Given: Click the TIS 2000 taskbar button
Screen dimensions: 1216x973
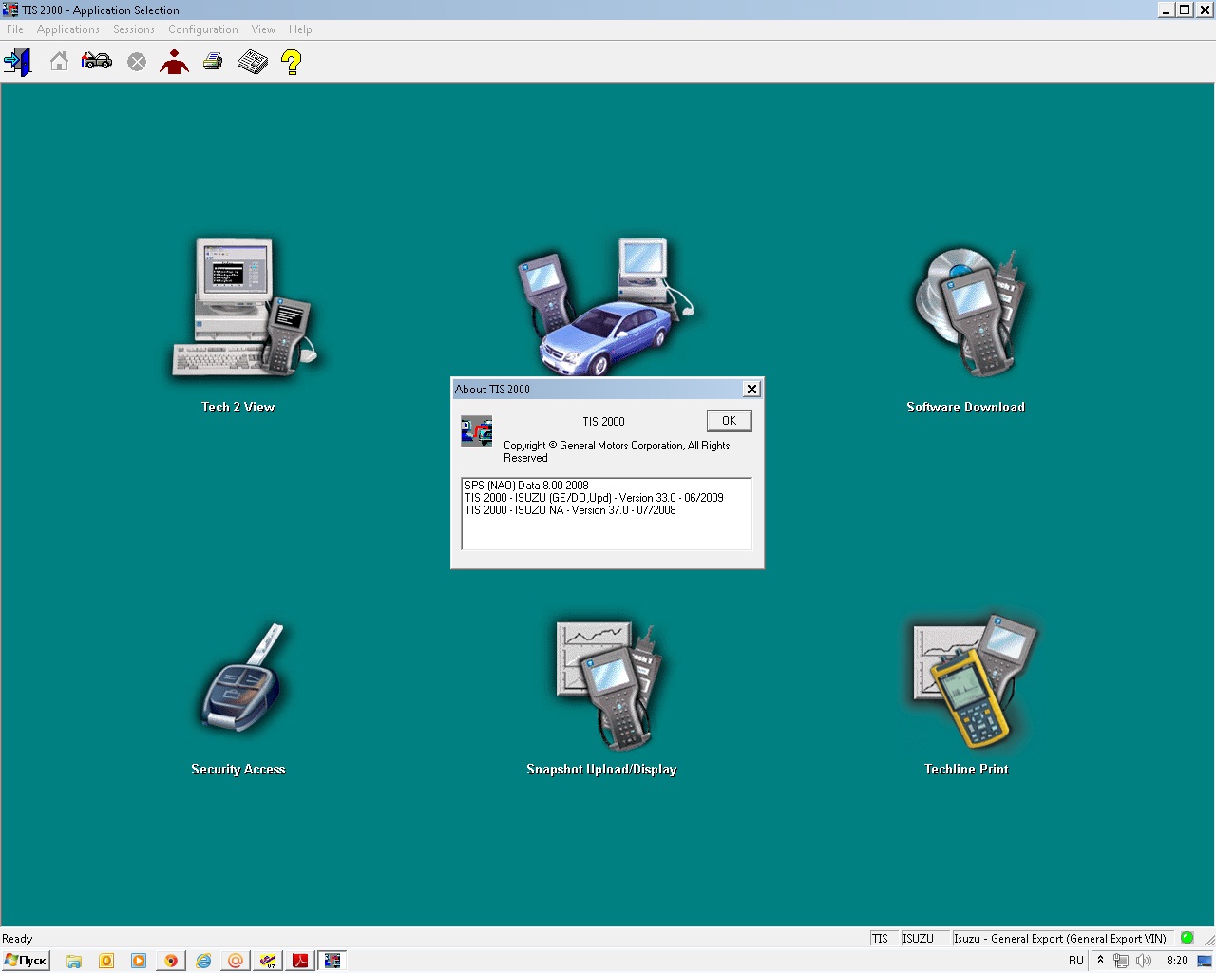Looking at the screenshot, I should click(x=332, y=961).
